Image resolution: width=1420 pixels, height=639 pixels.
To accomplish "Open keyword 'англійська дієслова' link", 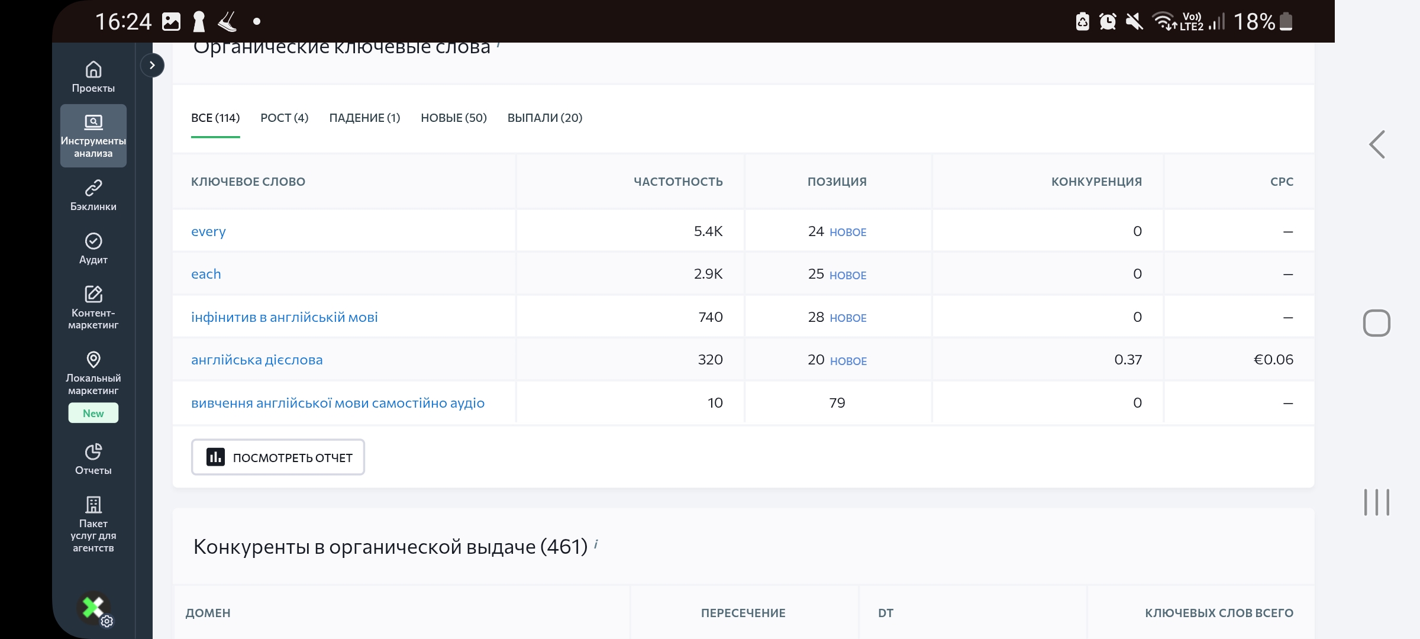I will [257, 360].
